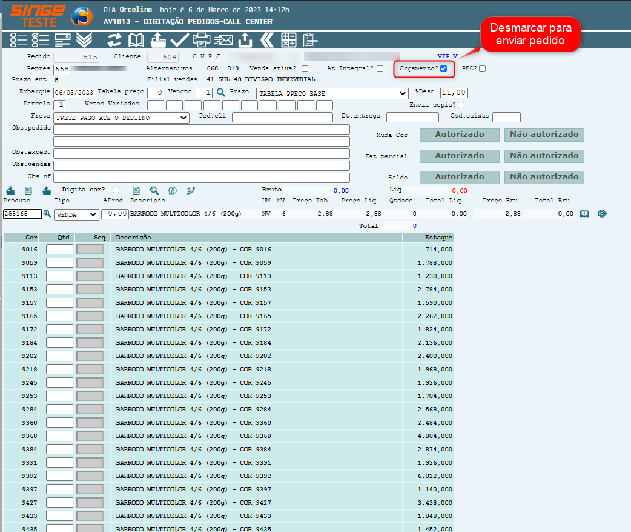The width and height of the screenshot is (631, 532).
Task: Click Autorizado button for Muda Cor
Action: tap(459, 135)
